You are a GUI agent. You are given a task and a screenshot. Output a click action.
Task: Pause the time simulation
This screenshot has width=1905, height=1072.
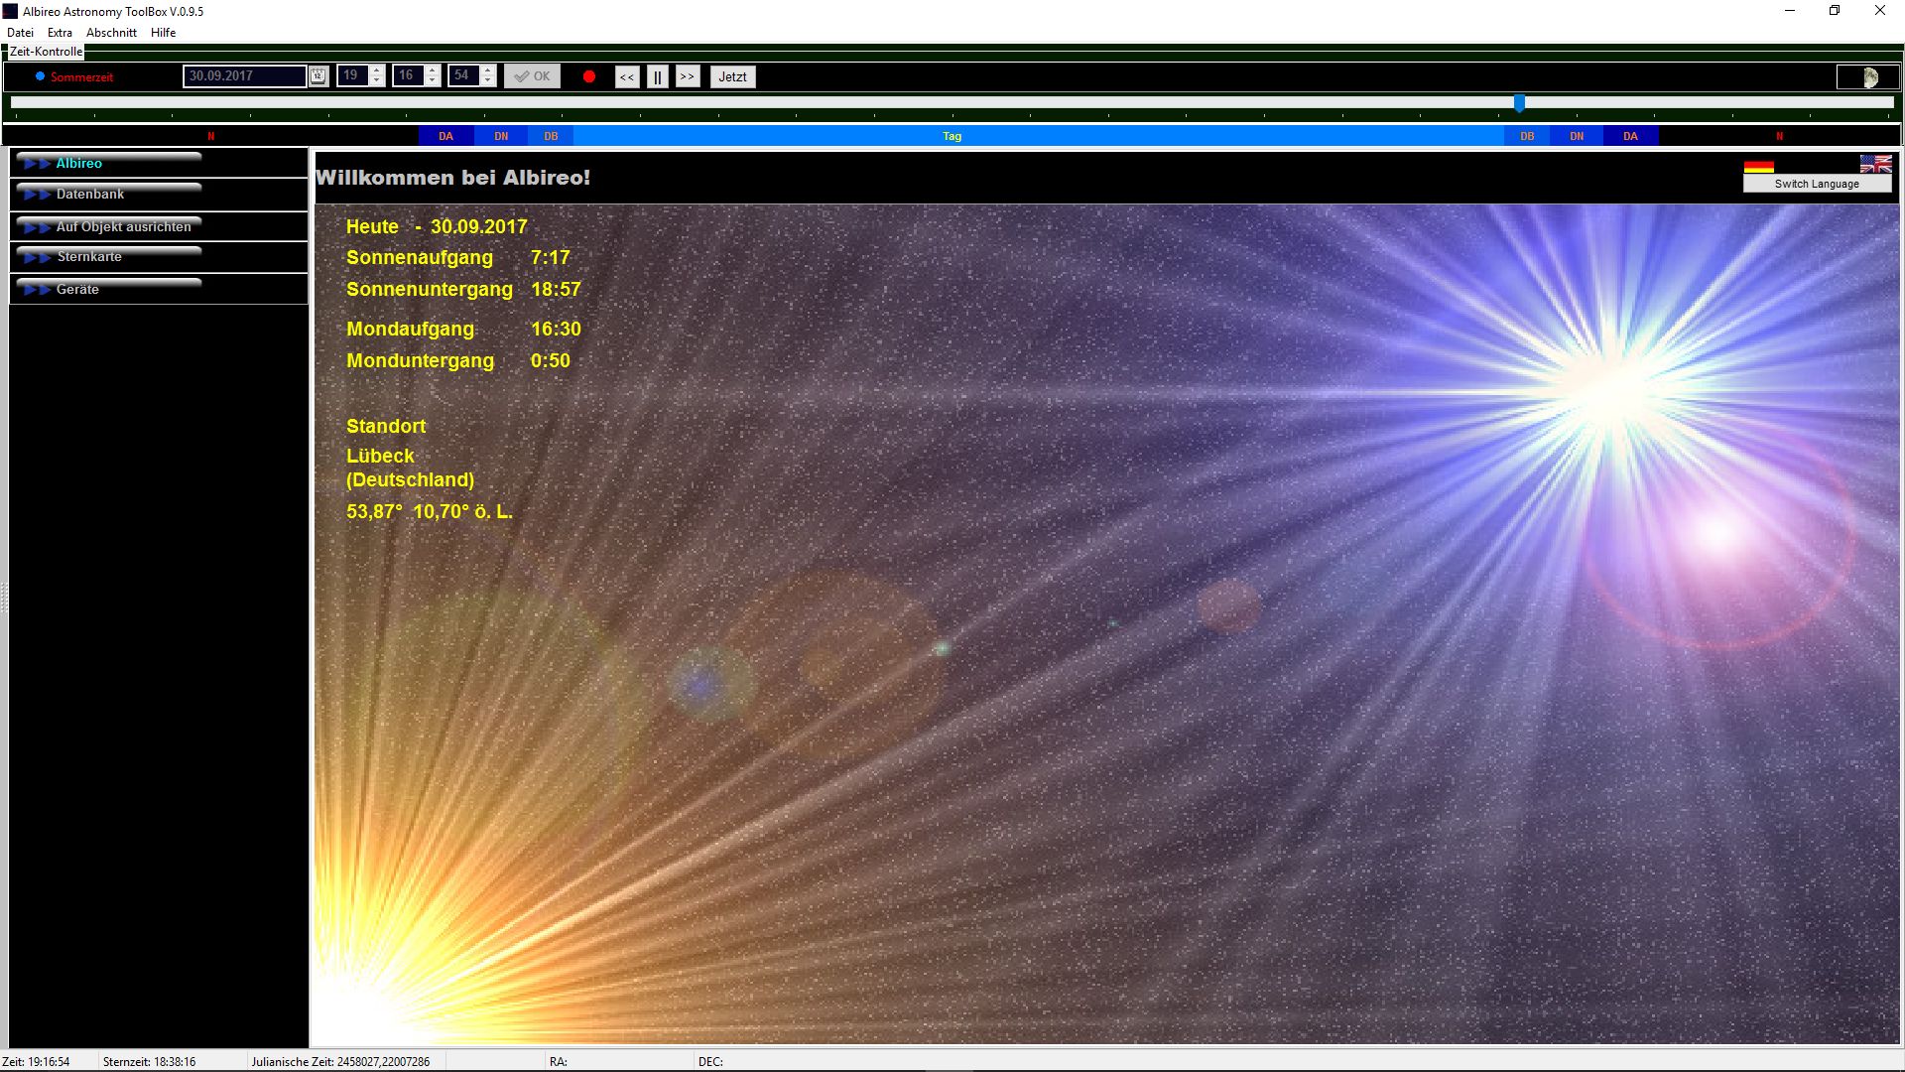657,76
